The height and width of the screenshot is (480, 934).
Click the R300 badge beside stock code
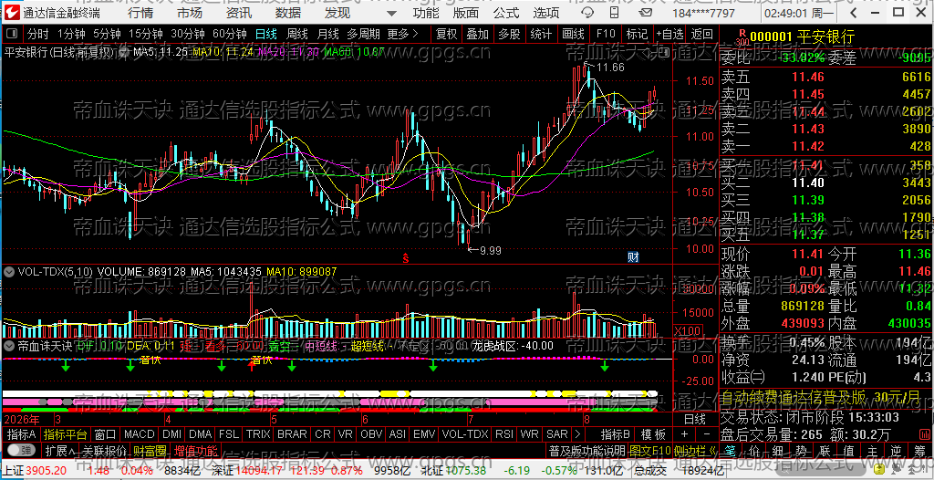[742, 38]
